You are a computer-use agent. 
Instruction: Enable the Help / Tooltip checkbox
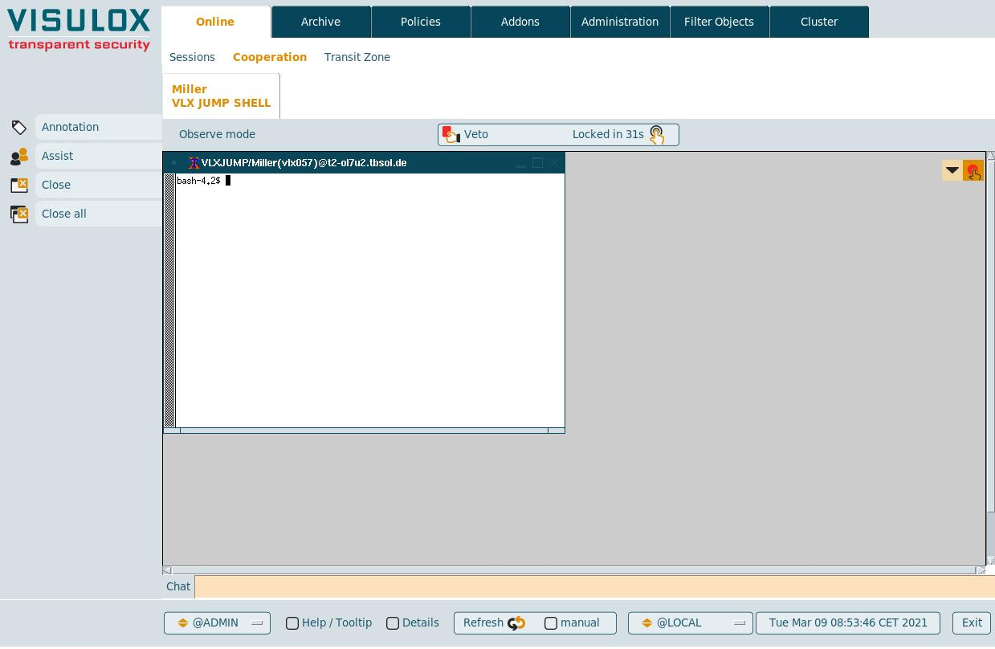click(x=292, y=623)
